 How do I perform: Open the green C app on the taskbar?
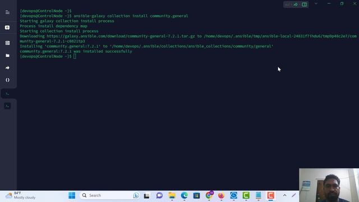pyautogui.click(x=246, y=195)
